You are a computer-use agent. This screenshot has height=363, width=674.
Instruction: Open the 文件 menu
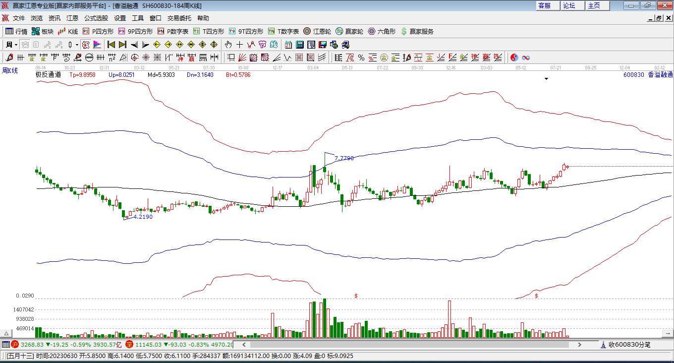[x=19, y=18]
